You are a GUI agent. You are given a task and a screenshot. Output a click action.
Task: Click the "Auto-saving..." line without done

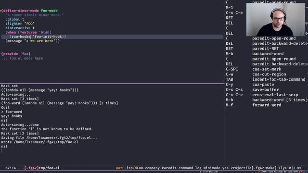pos(16,95)
